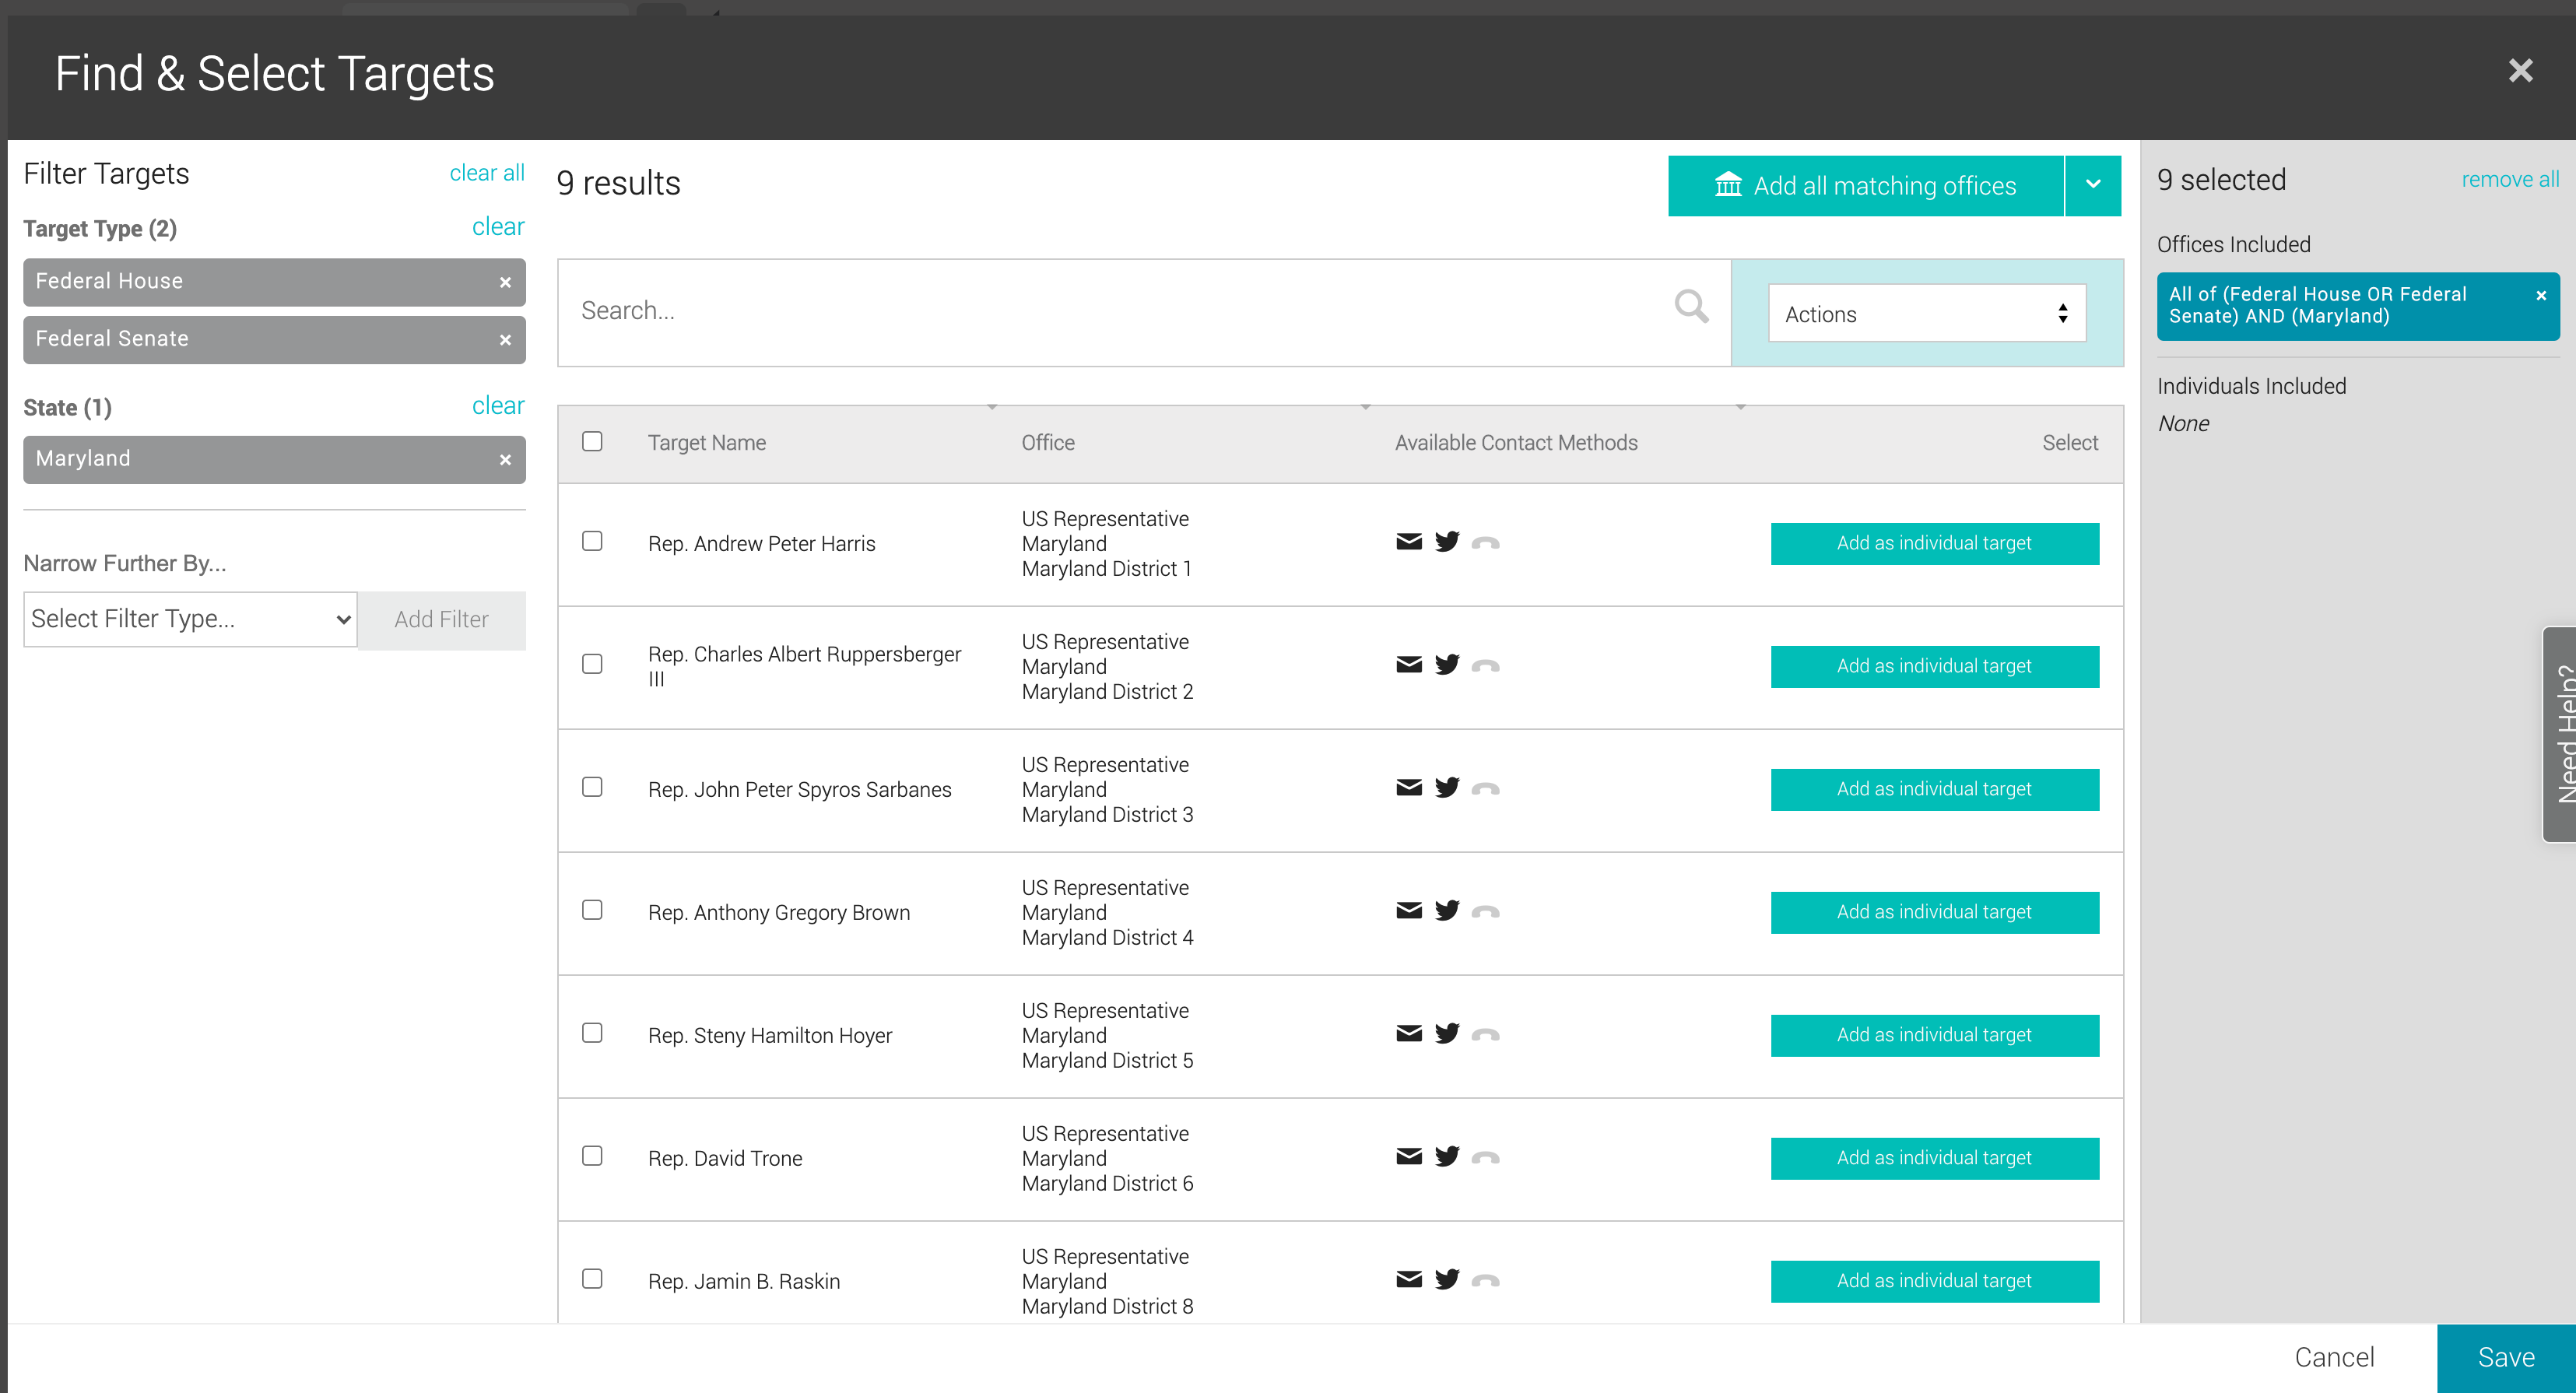Sort by Target Name column

click(x=706, y=443)
